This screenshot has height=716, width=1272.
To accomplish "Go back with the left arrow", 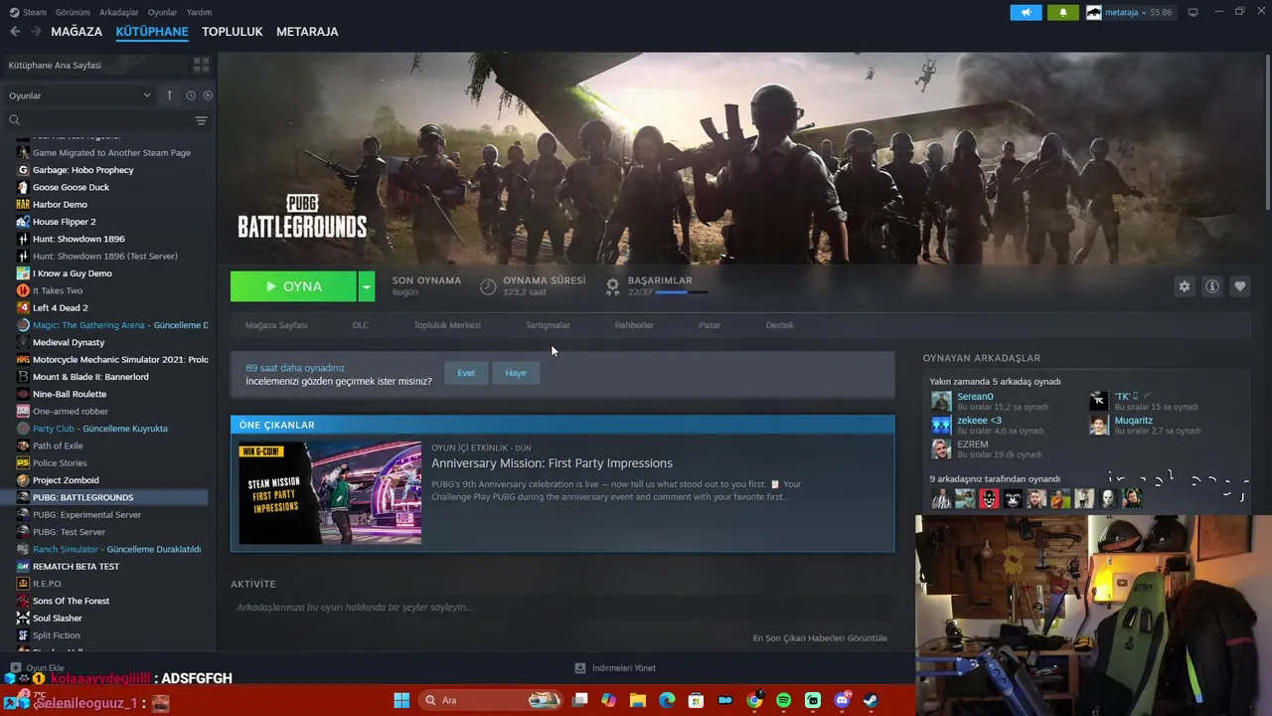I will pos(15,32).
